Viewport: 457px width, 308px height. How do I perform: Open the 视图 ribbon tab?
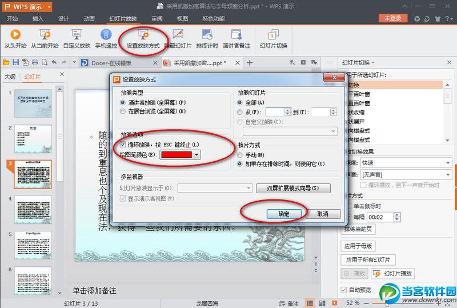coord(182,19)
